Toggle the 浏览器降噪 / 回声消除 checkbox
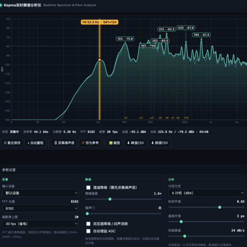This screenshot has height=247, width=247. [89, 224]
